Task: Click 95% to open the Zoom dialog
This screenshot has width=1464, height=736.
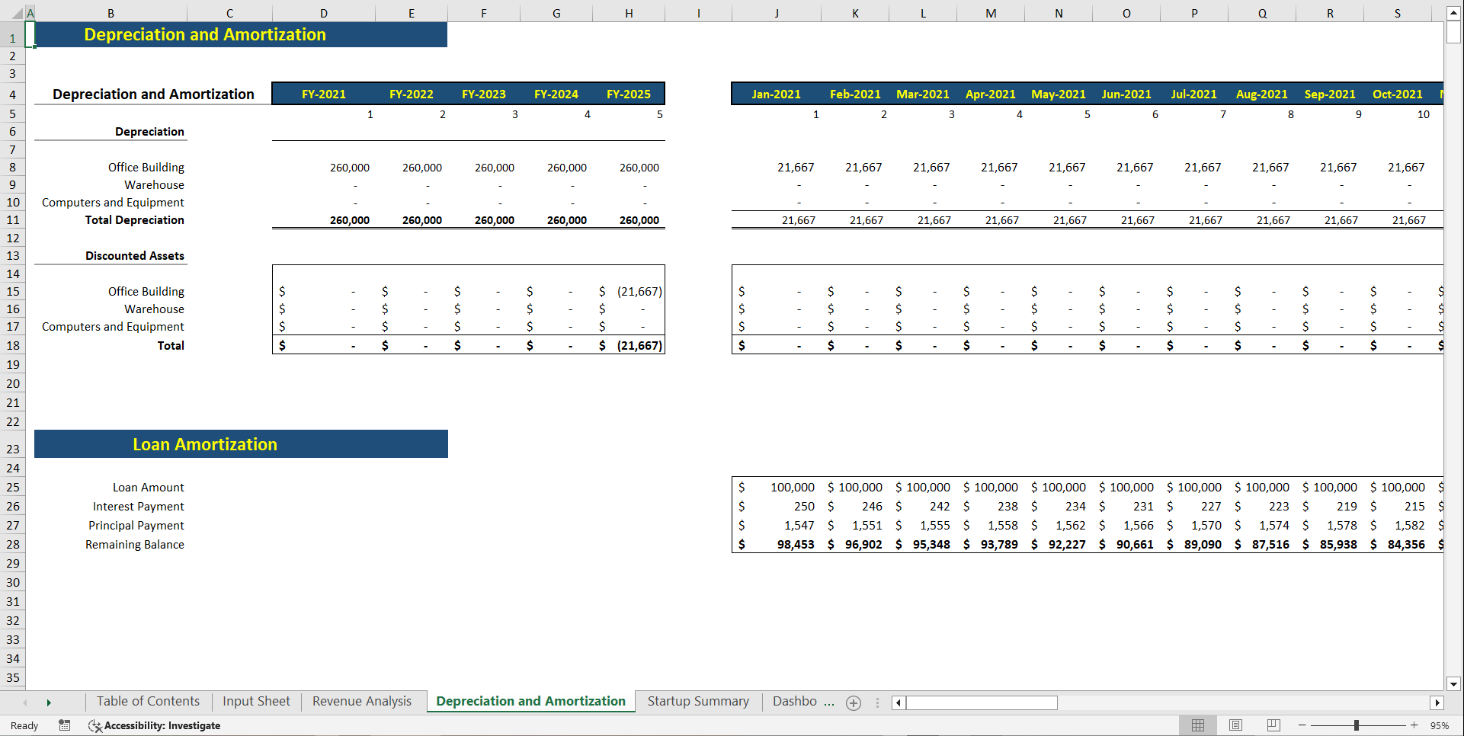Action: (x=1442, y=725)
